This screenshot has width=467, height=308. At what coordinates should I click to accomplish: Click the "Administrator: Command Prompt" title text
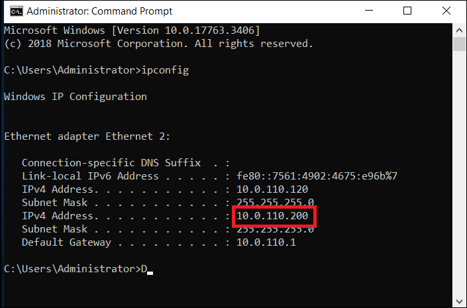(99, 11)
